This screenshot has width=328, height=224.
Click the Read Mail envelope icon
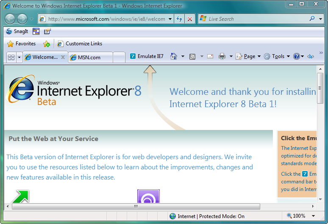click(210, 56)
